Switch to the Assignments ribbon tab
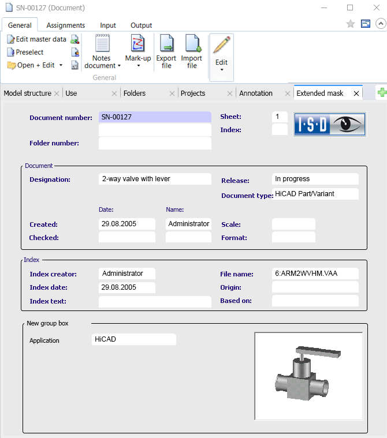The width and height of the screenshot is (387, 438). pyautogui.click(x=65, y=25)
